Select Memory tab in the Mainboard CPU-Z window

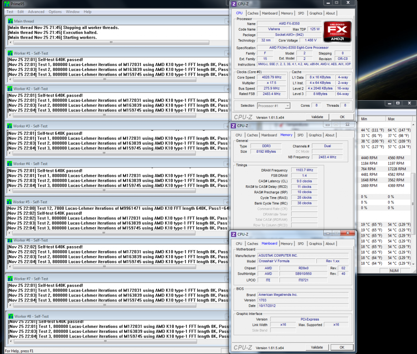pos(287,244)
